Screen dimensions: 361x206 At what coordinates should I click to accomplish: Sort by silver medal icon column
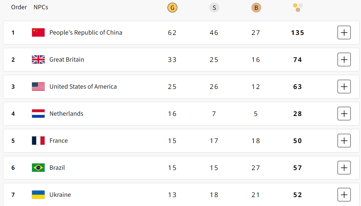[x=214, y=8]
